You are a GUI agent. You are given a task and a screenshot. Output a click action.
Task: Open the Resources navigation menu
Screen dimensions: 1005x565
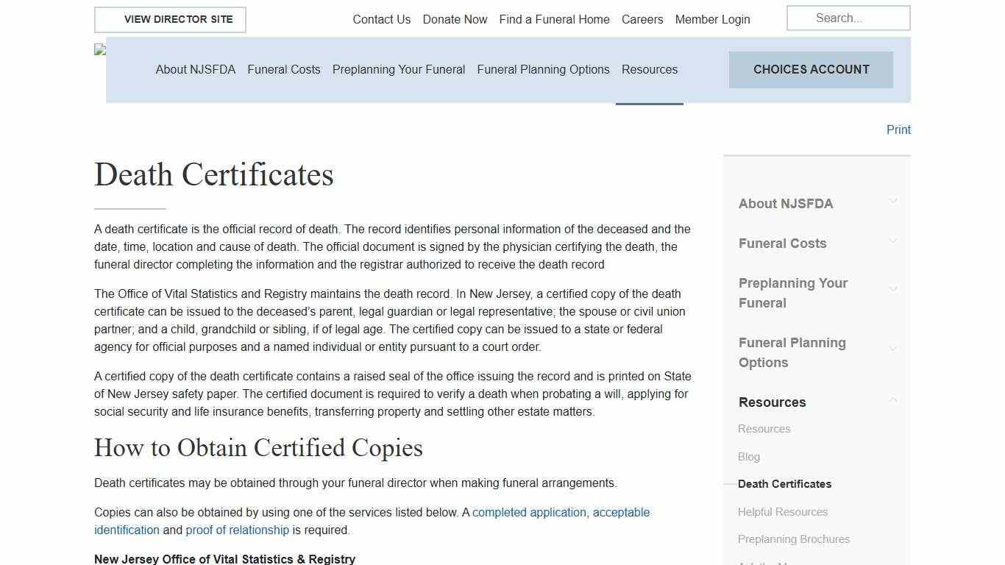tap(649, 69)
